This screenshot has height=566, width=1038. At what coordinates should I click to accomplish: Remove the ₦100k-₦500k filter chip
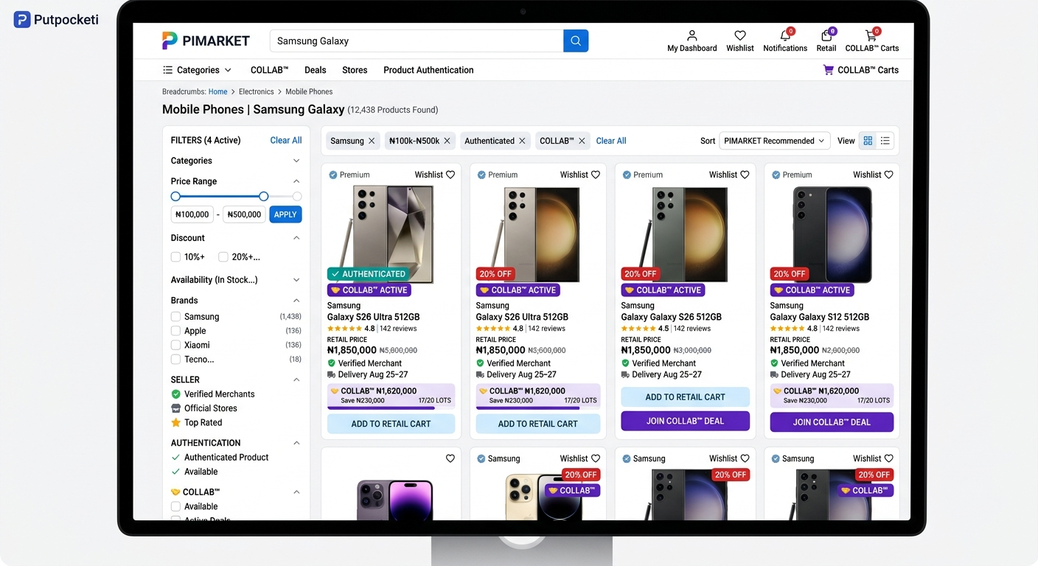pyautogui.click(x=447, y=141)
